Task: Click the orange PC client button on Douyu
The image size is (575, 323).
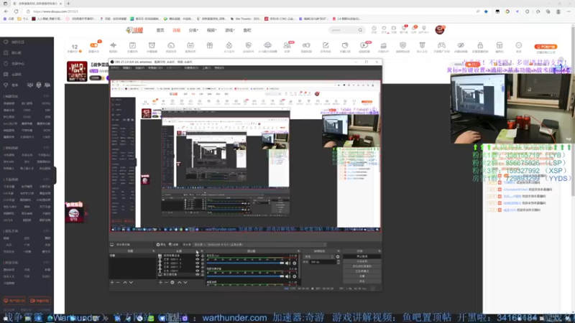Action: click(x=546, y=47)
